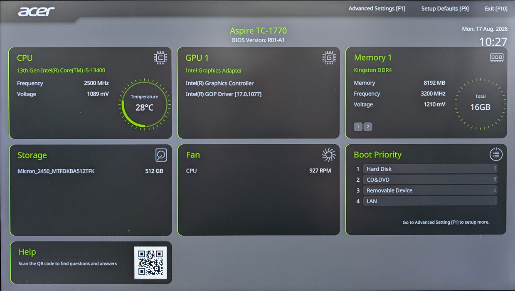515x291 pixels.
Task: Select the CD&DVD boot entry
Action: 430,180
